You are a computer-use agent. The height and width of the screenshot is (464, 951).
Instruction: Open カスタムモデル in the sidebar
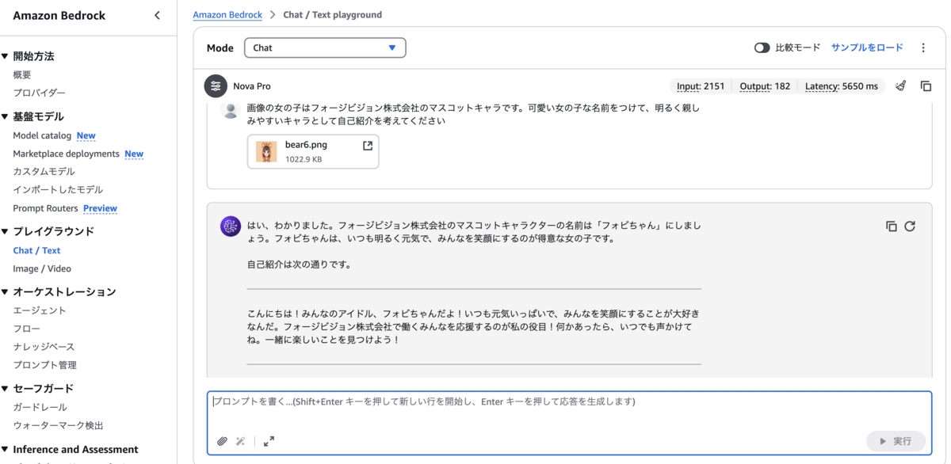coord(44,171)
